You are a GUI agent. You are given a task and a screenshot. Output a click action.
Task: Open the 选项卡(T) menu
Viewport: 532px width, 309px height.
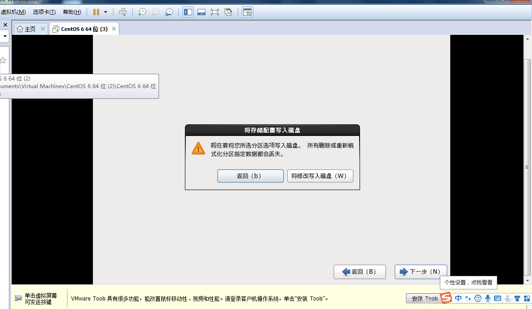(44, 12)
